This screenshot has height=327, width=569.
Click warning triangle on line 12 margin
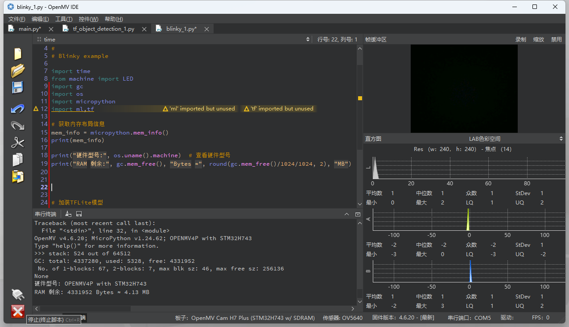pos(36,109)
